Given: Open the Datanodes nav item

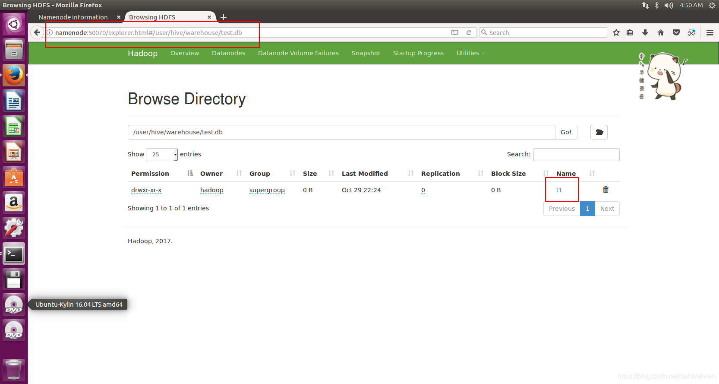Looking at the screenshot, I should [x=228, y=53].
